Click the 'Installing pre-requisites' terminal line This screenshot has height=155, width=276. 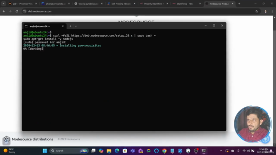click(x=62, y=46)
